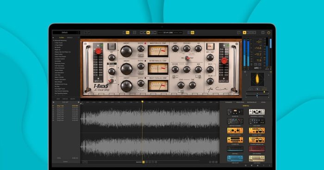Click the Main Parallel Comp Amount knob

point(126,51)
